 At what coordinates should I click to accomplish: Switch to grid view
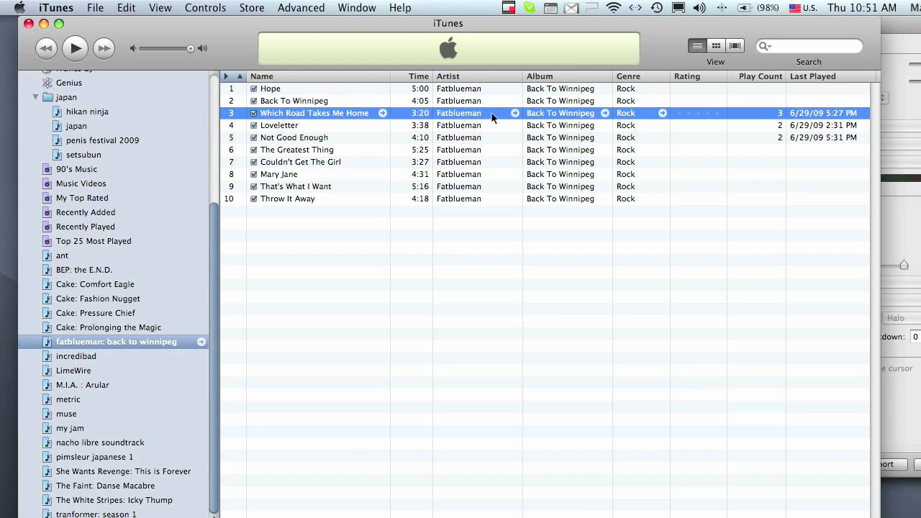[716, 46]
